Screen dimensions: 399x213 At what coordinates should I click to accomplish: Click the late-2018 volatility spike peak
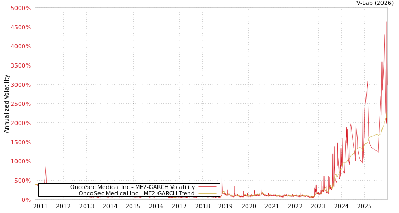pos(222,174)
